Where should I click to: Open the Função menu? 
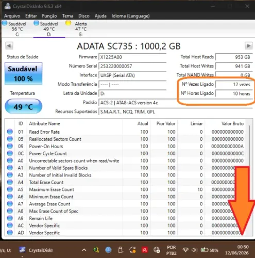pos(49,16)
